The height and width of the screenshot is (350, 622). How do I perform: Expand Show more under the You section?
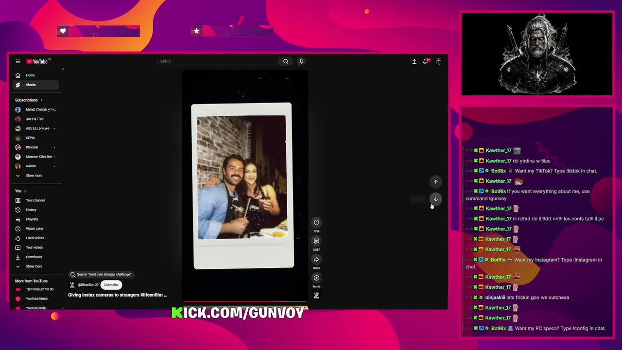click(35, 266)
